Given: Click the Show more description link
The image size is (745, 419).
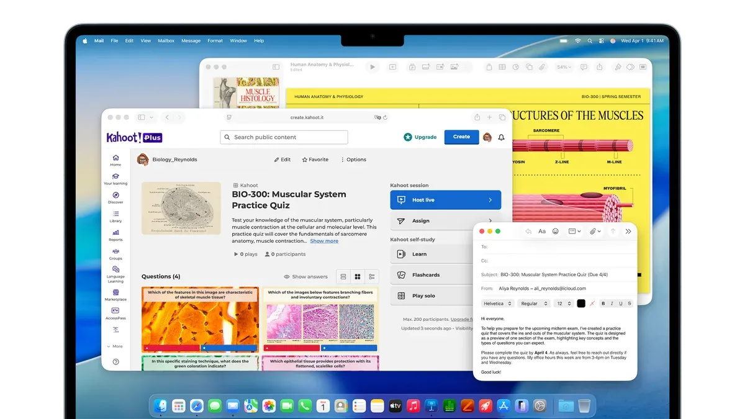Looking at the screenshot, I should (x=324, y=241).
